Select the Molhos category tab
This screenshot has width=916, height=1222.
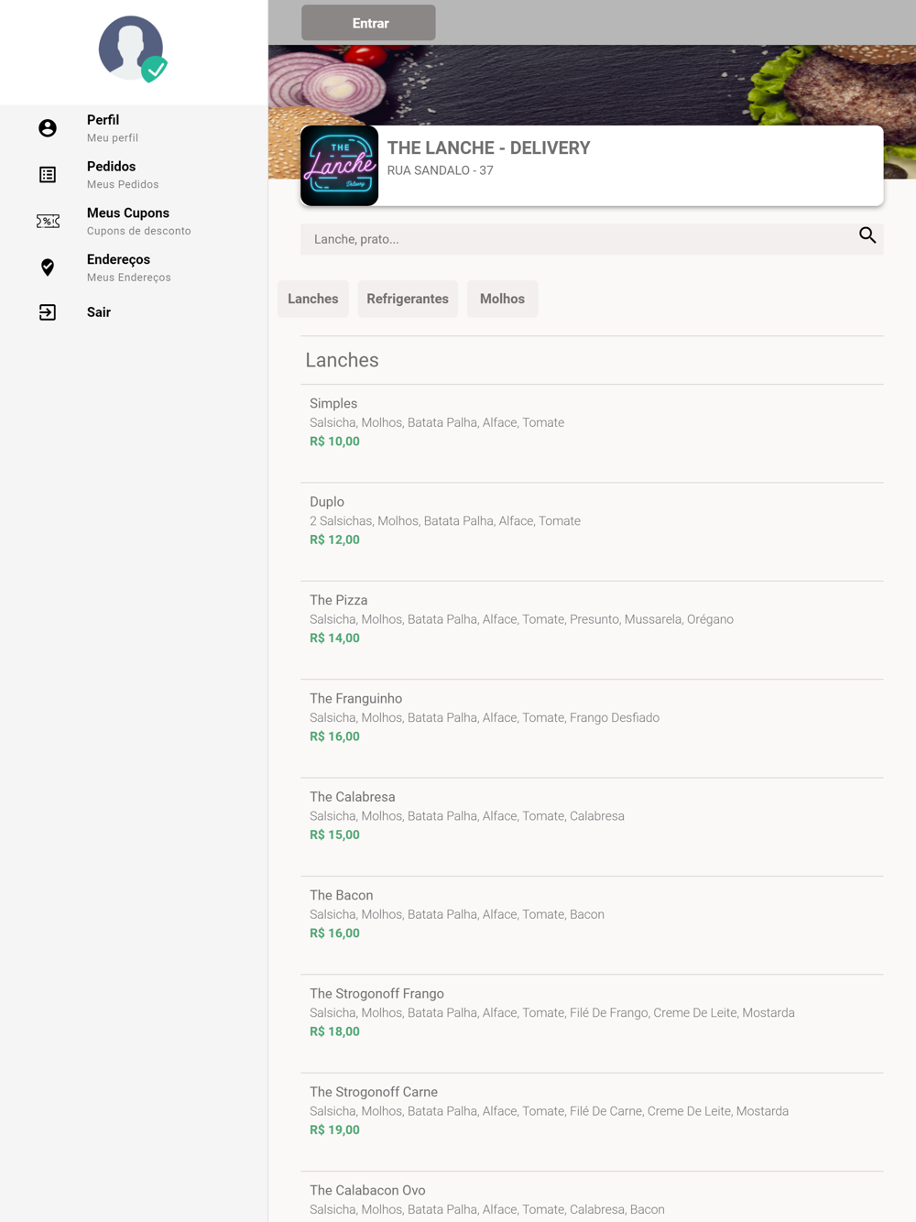coord(502,299)
